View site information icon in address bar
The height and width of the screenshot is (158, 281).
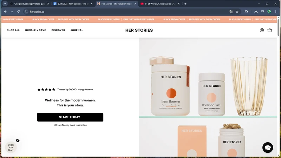26,12
